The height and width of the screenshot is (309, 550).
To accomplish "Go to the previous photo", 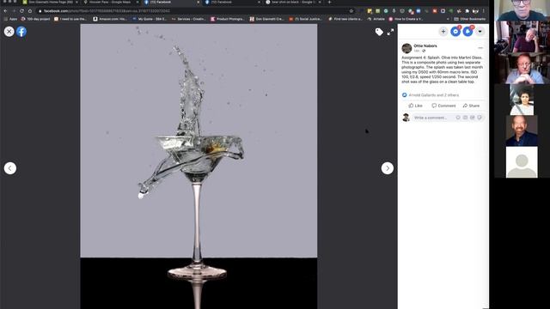I will (x=10, y=168).
